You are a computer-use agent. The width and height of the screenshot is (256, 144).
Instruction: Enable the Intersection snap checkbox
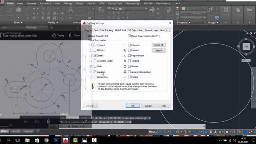tap(95, 77)
